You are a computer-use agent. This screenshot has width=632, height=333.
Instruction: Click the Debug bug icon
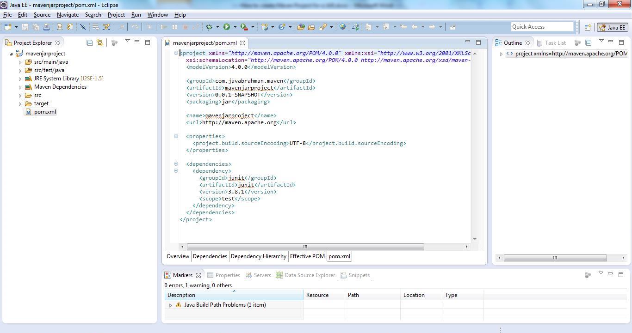(209, 27)
